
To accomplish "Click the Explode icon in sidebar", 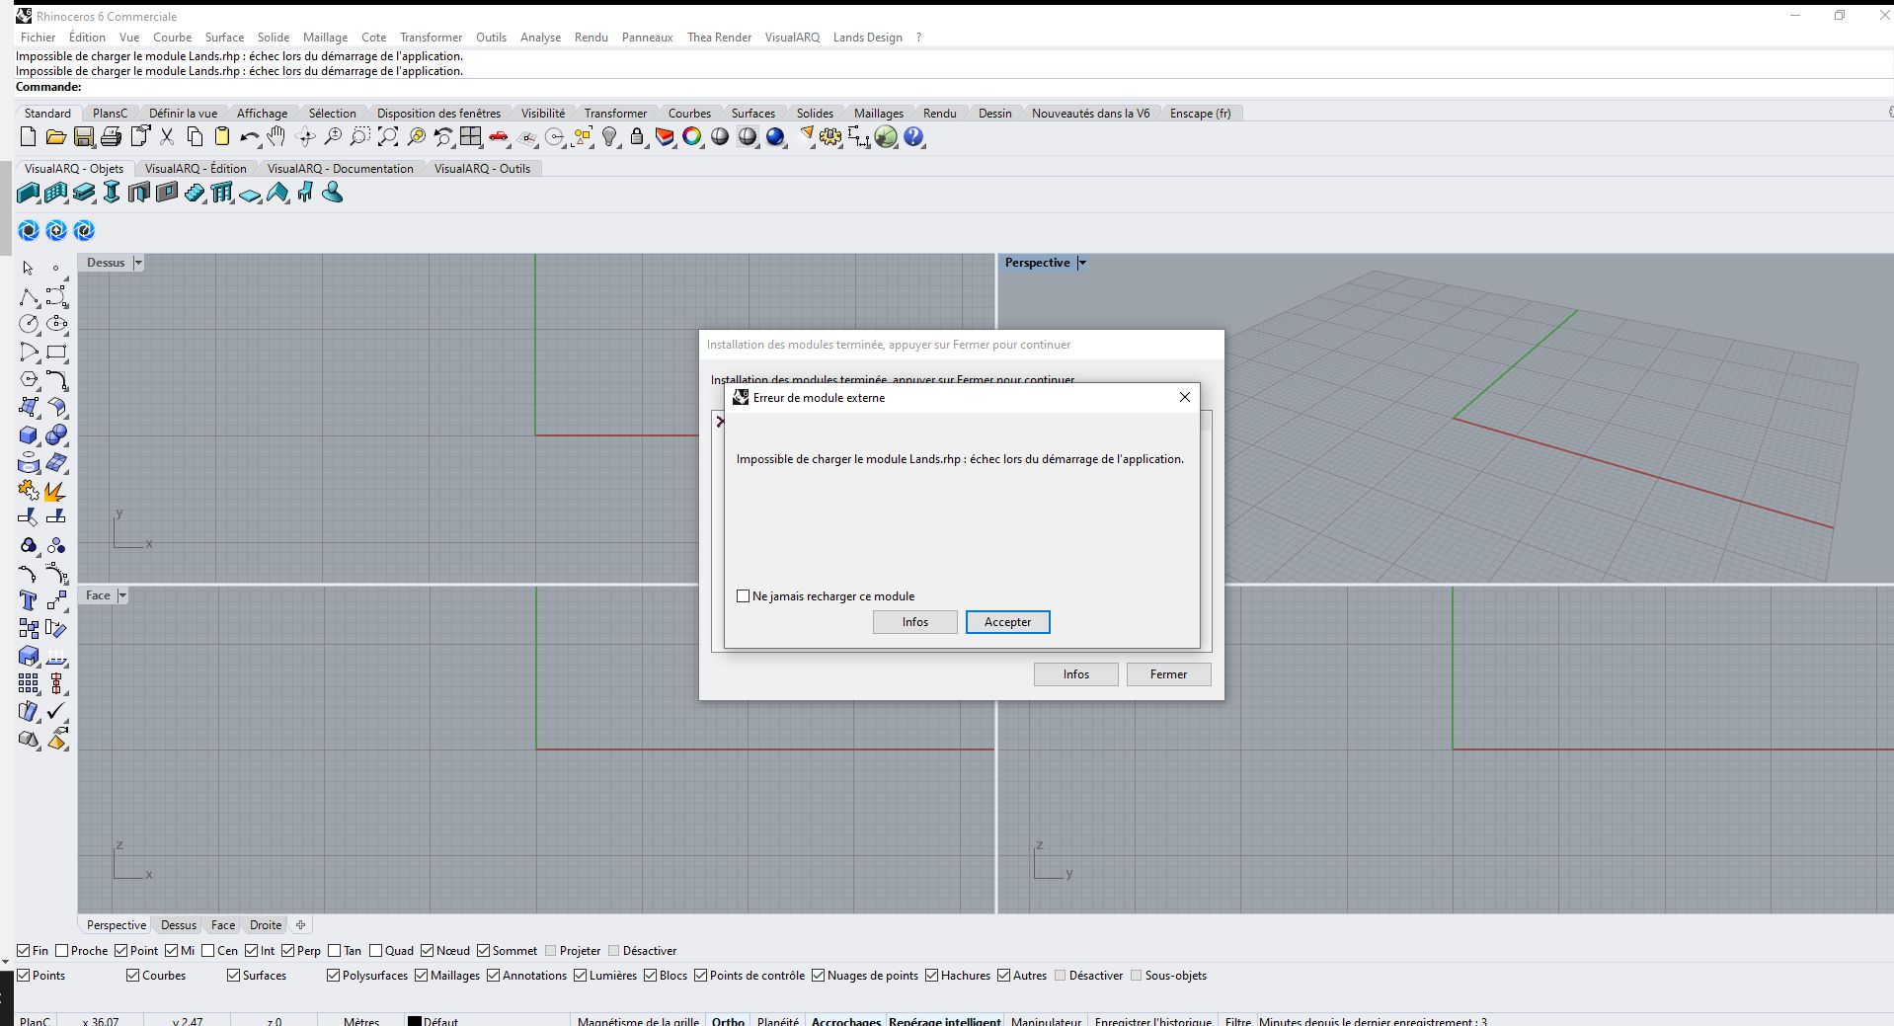I will point(54,491).
